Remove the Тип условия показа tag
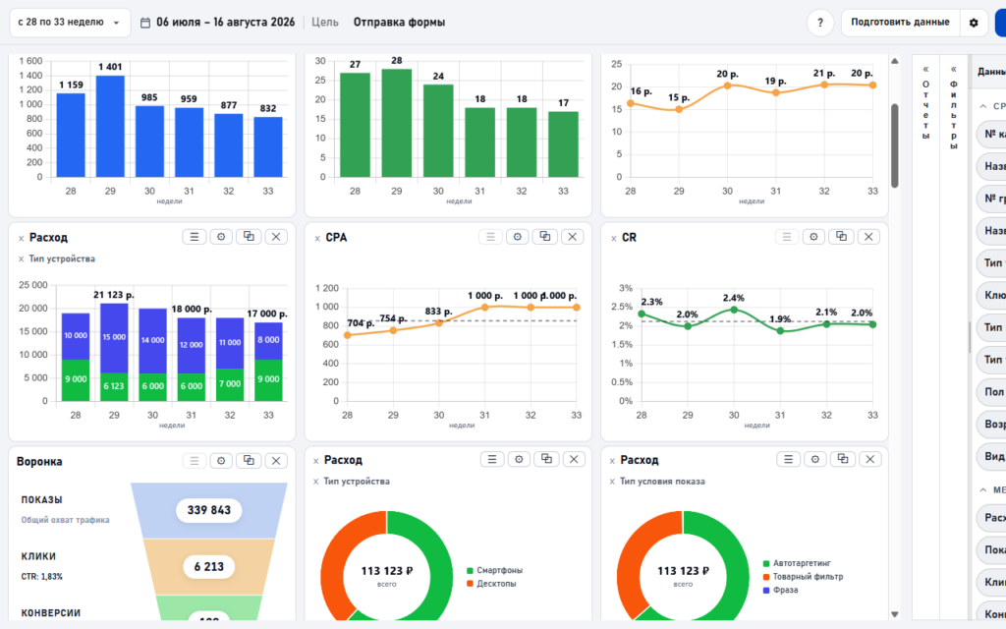1006x629 pixels. (612, 482)
